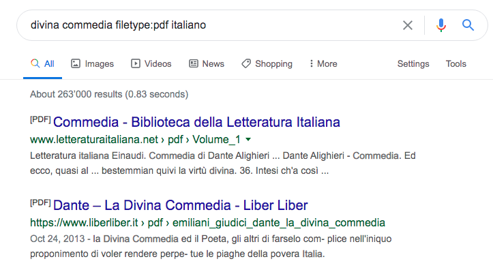Expand the letteraturaitaliana.net result dropdown arrow
Image resolution: width=493 pixels, height=270 pixels.
pyautogui.click(x=248, y=139)
